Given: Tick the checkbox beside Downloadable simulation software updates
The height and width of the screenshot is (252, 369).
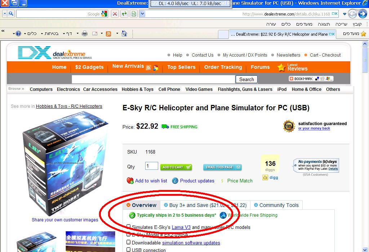Looking at the screenshot, I should coord(129,242).
